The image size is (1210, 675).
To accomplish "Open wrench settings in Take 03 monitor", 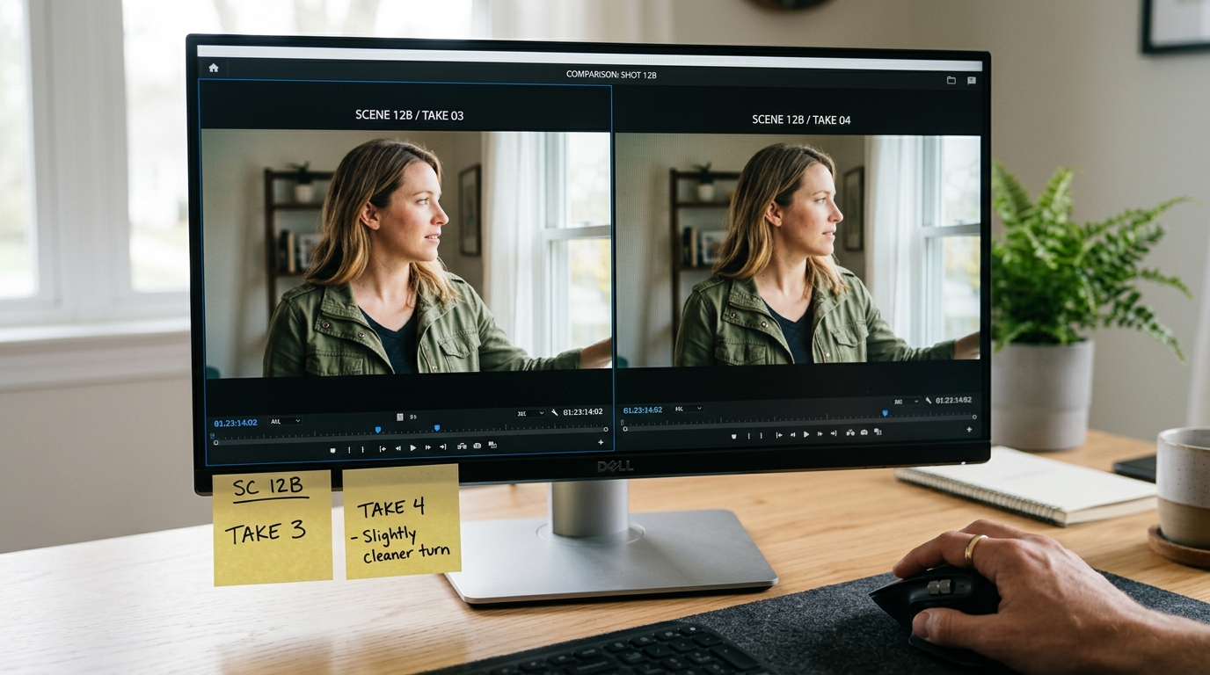I will coord(555,412).
